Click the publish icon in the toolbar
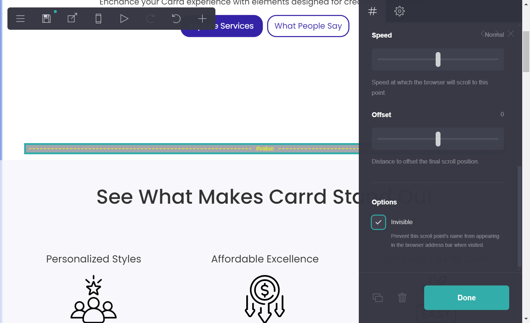The width and height of the screenshot is (530, 323). point(72,18)
